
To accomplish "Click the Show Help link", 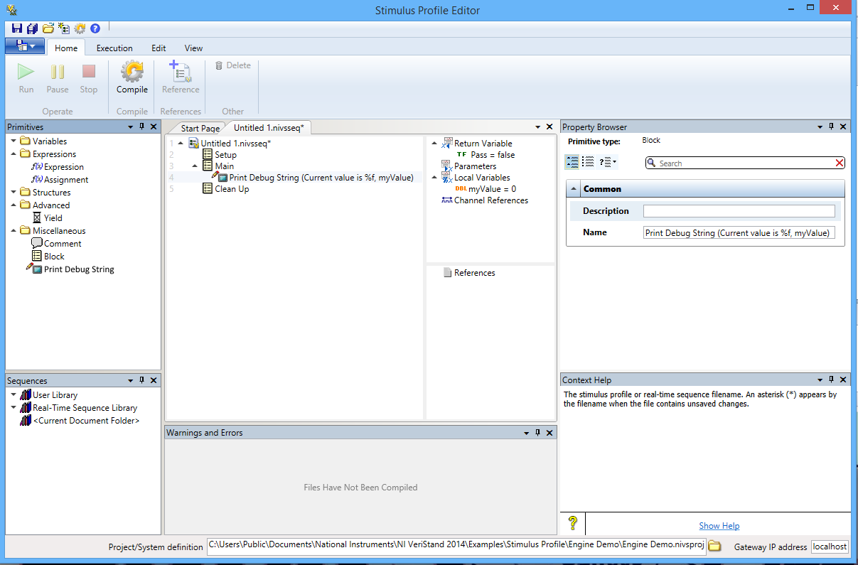I will point(719,526).
